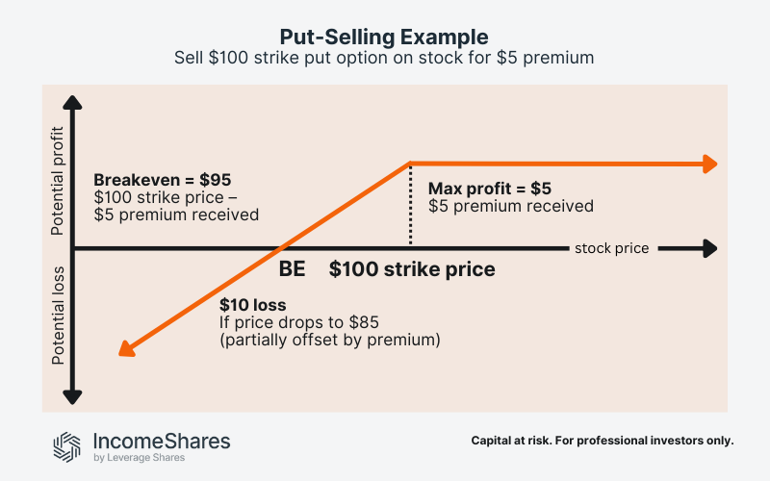Click the 'Breakeven = $95' heading
The image size is (770, 481).
(x=163, y=180)
